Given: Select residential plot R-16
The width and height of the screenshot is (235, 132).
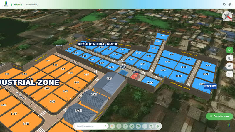Looking at the screenshot, I should point(139,54).
